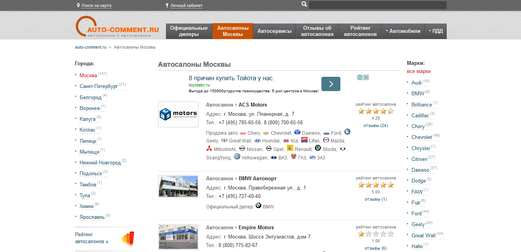Click the BMW Автопорт five-star rating
This screenshot has width=521, height=252.
point(376,185)
